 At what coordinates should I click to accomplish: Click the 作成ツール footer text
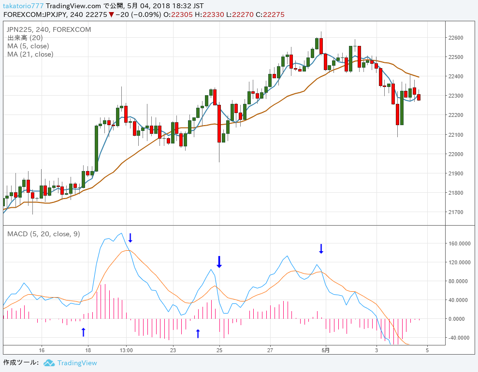pyautogui.click(x=21, y=362)
